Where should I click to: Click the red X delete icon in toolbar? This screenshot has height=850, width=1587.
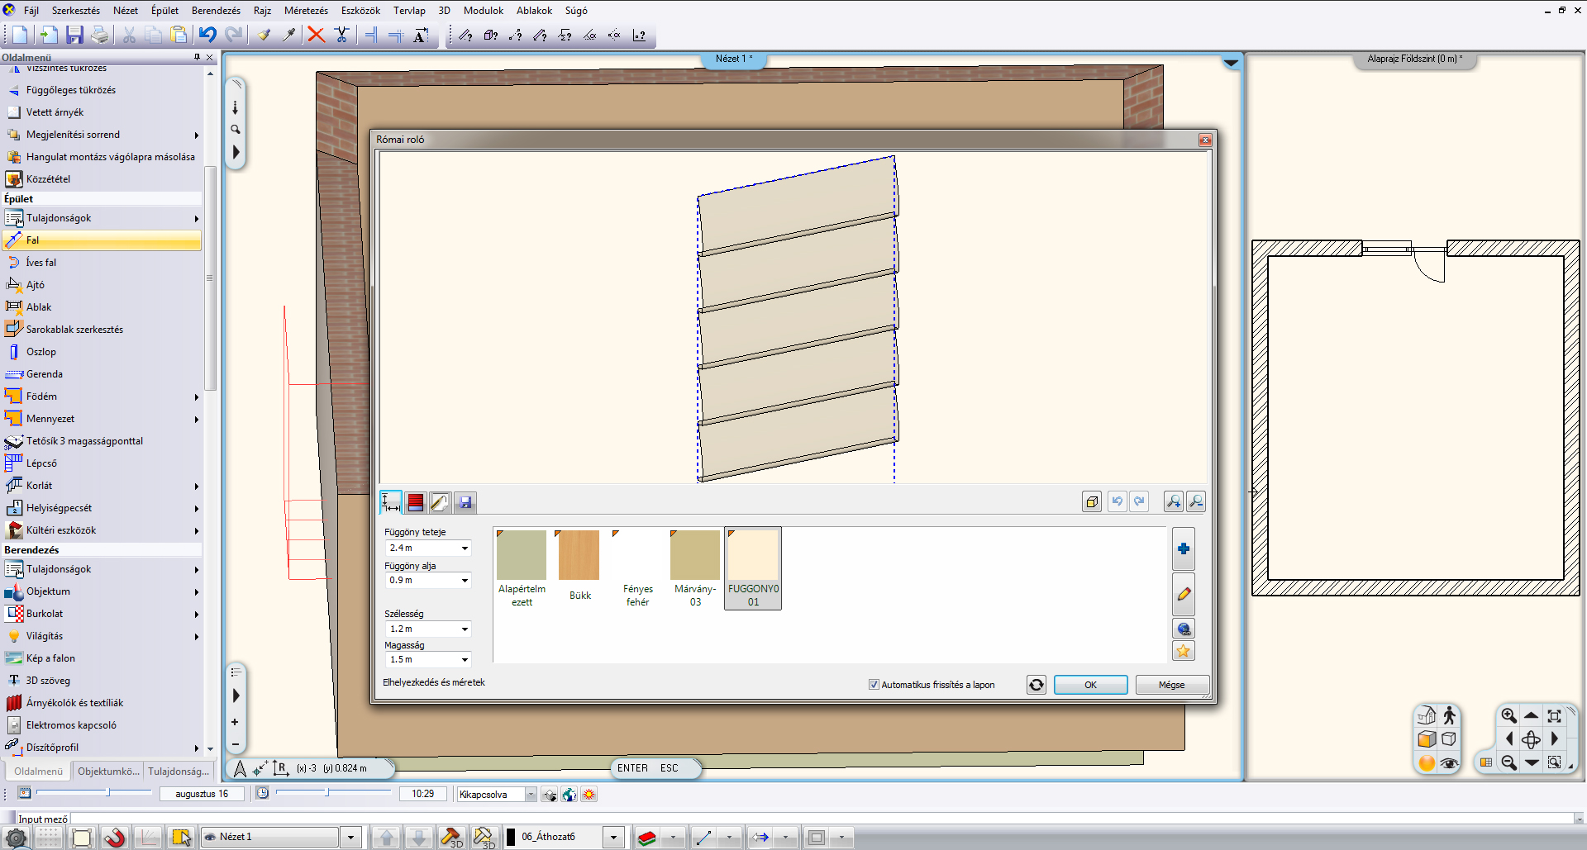[316, 35]
